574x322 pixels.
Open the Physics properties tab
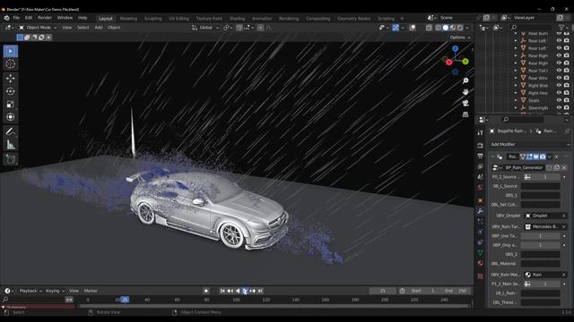pyautogui.click(x=481, y=232)
